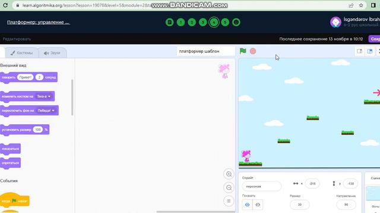Click the sprite y coordinate field
The height and width of the screenshot is (213, 380).
pos(350,183)
